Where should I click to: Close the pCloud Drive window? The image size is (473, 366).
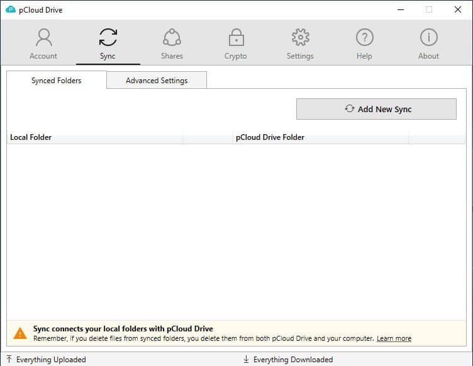(458, 9)
